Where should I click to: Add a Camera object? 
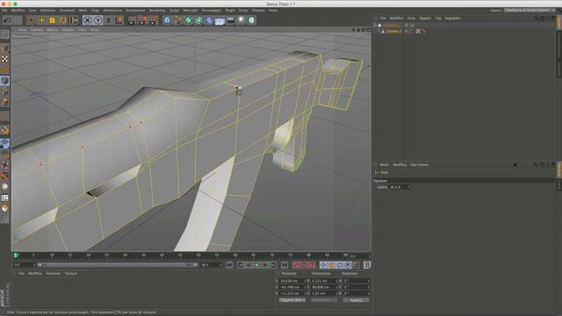pos(230,20)
